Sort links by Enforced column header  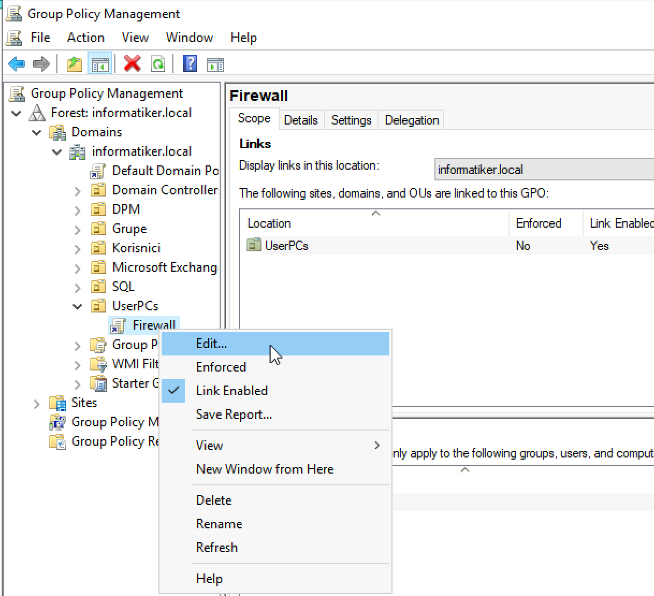coord(546,223)
